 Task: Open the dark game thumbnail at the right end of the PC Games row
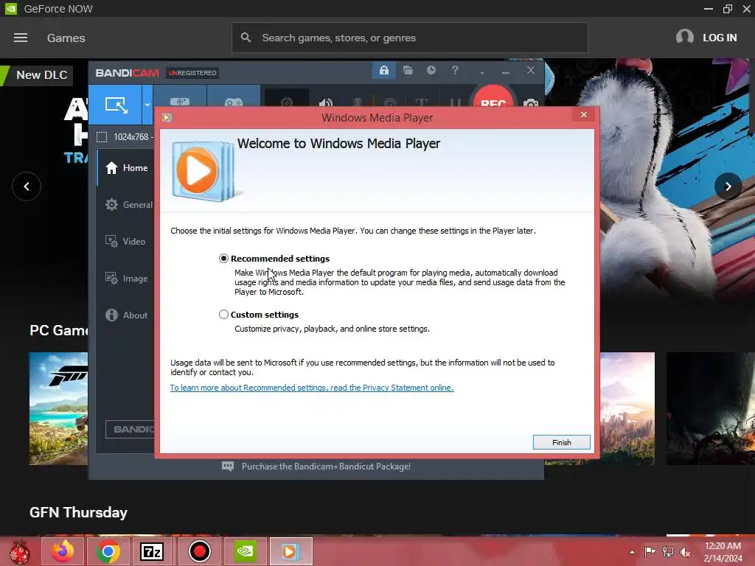tap(710, 408)
